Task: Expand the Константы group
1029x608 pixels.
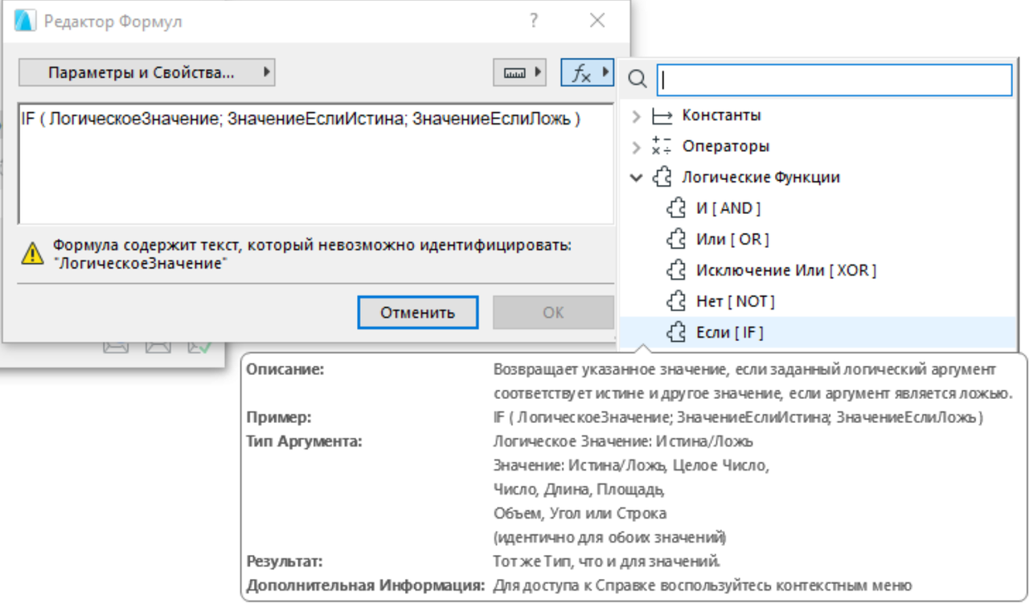Action: pos(637,117)
